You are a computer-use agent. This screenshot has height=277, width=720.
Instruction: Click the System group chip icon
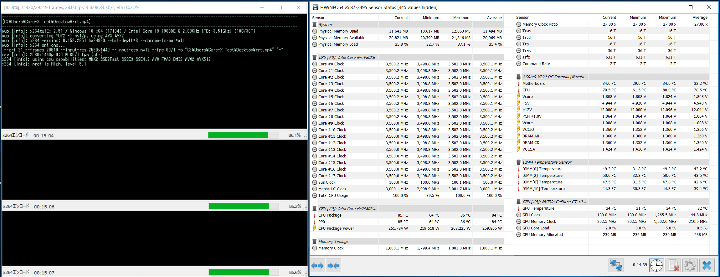(x=315, y=24)
